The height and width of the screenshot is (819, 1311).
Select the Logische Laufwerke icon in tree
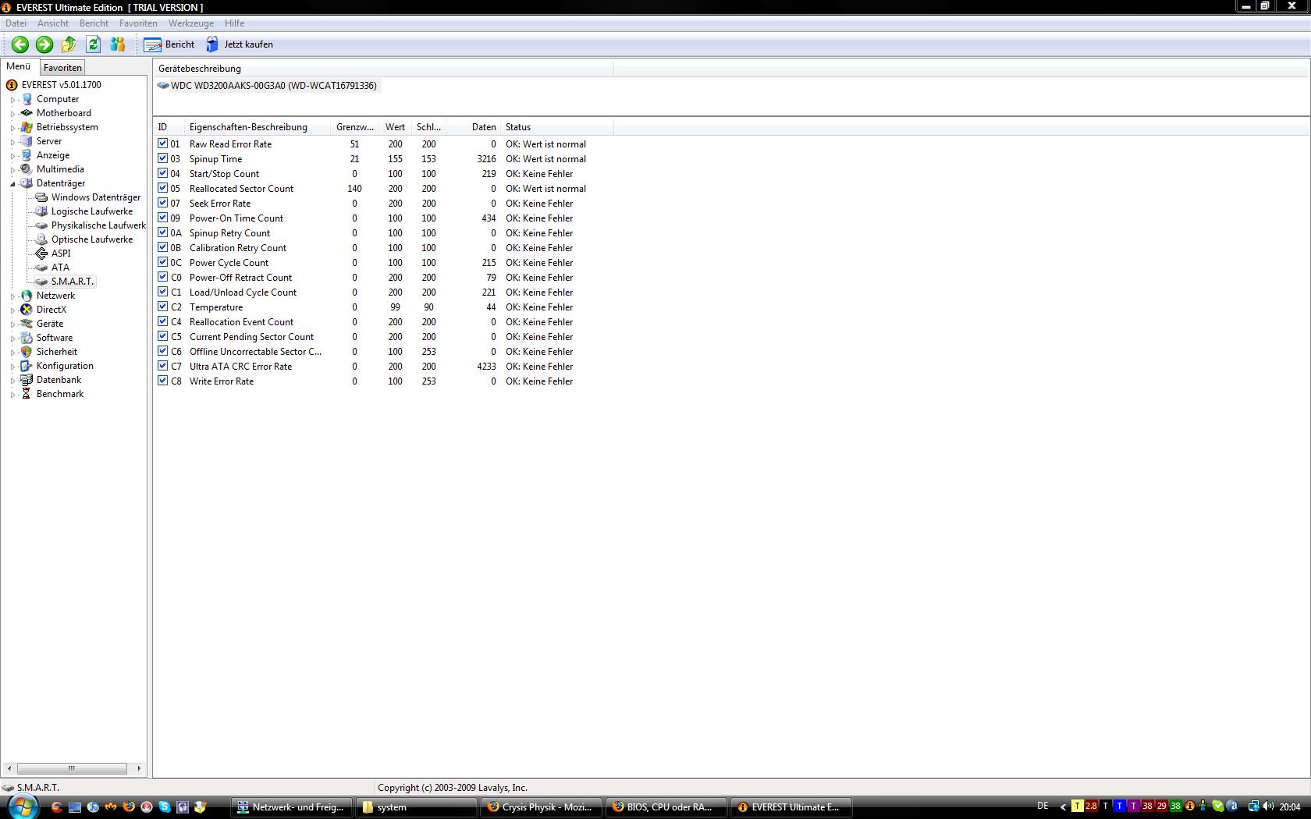pyautogui.click(x=42, y=211)
